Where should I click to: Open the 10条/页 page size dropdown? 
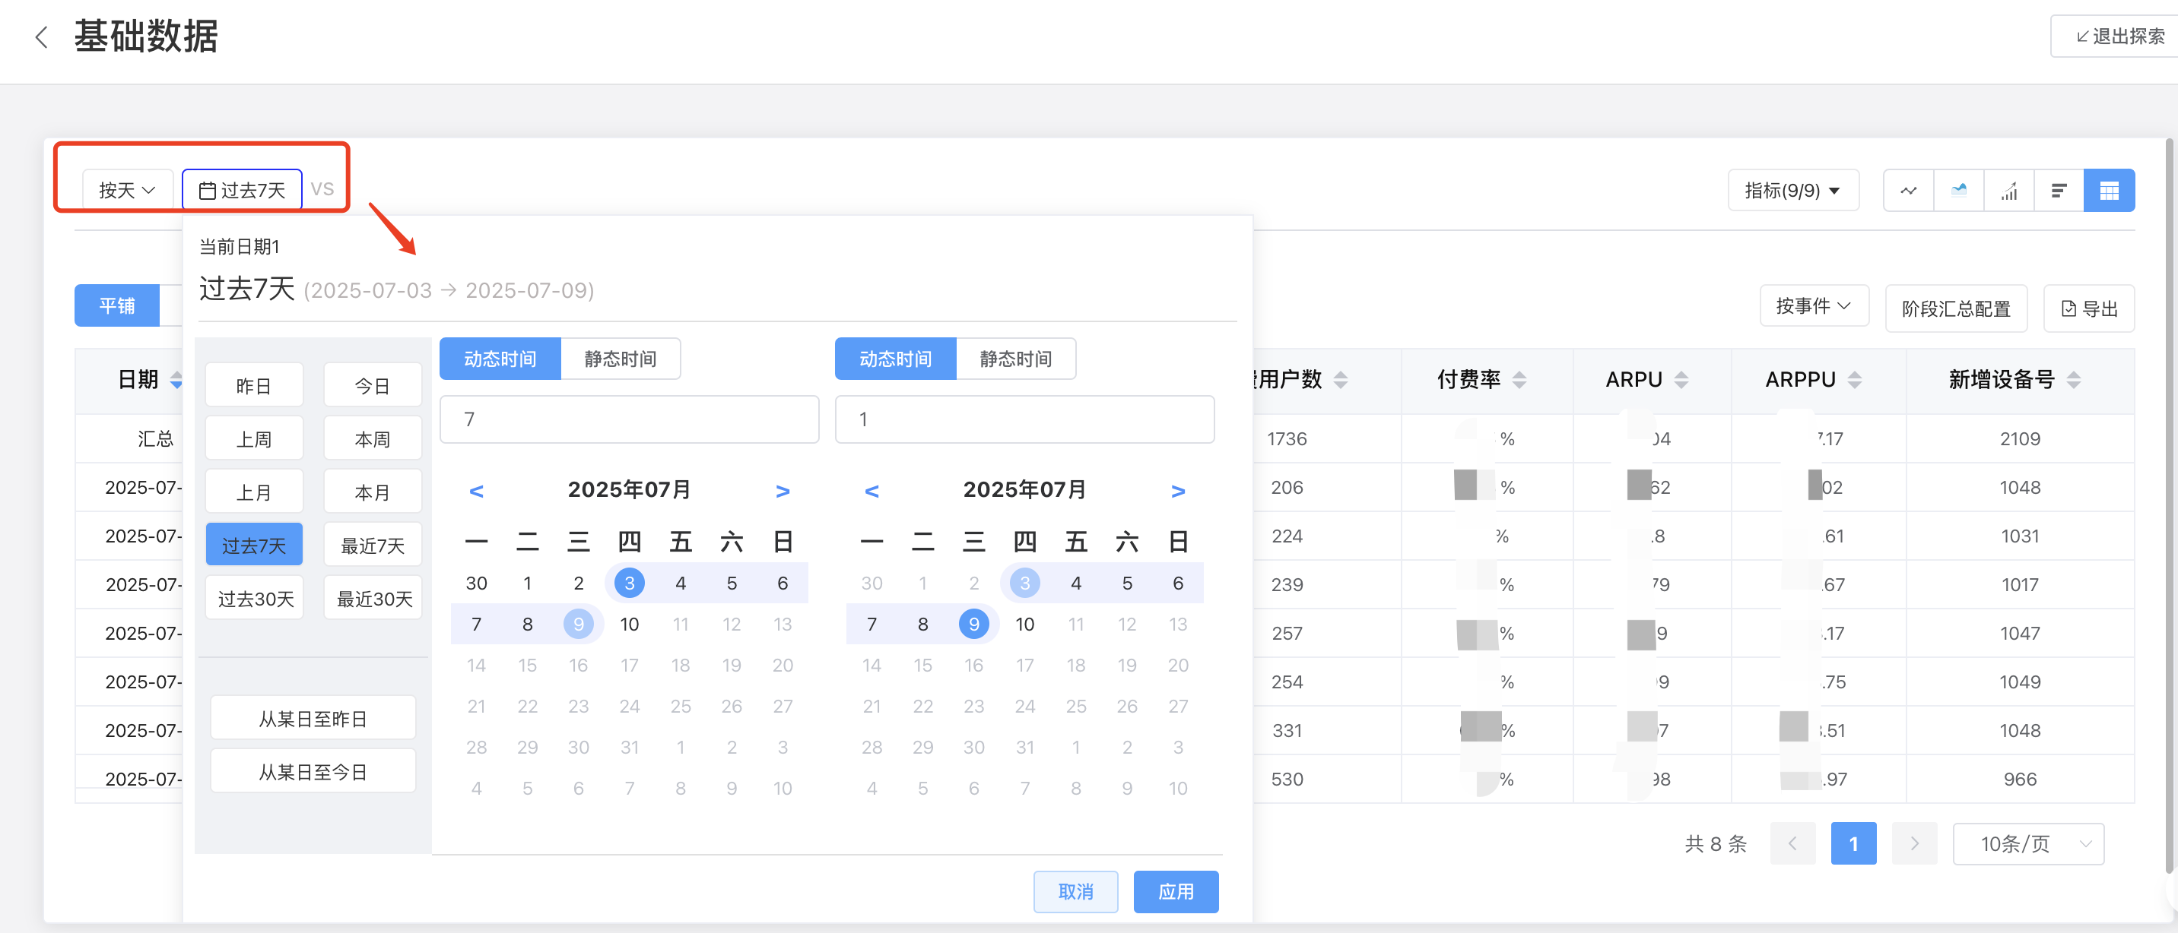pos(2028,843)
